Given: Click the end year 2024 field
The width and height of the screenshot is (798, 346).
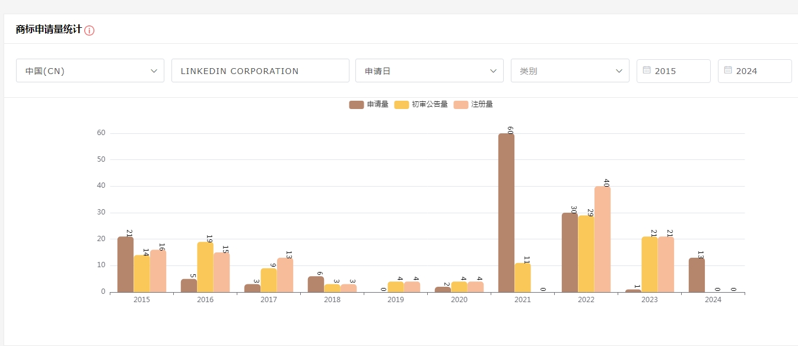Looking at the screenshot, I should pyautogui.click(x=755, y=71).
